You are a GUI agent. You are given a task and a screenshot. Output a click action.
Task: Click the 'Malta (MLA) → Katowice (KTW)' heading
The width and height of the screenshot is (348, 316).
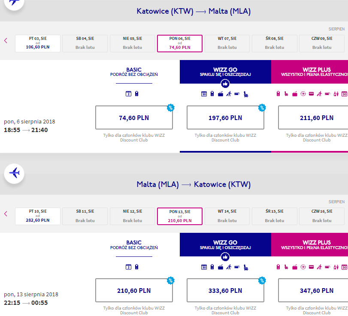(x=194, y=184)
